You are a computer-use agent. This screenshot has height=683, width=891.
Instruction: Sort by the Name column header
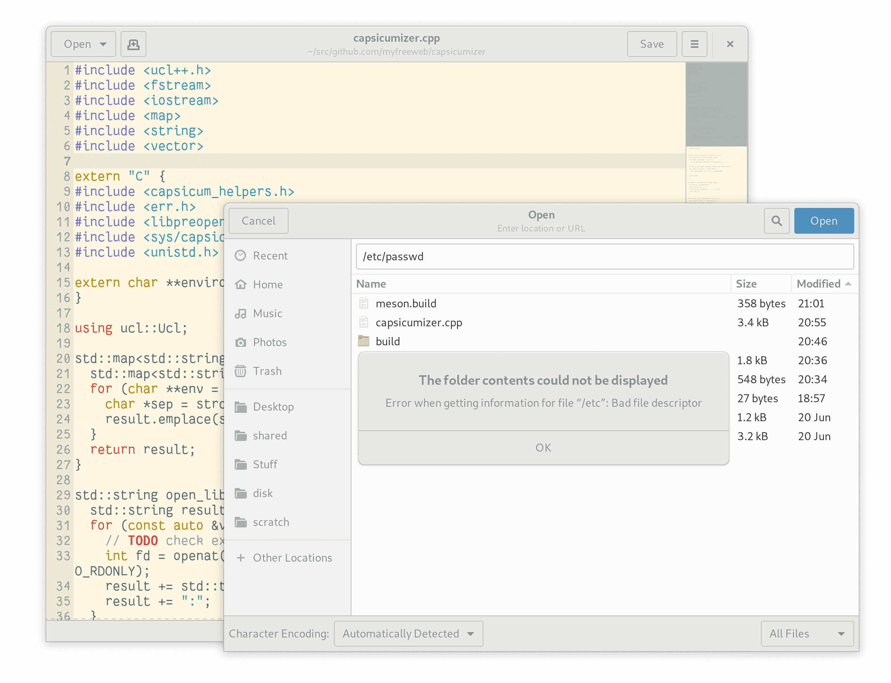tap(540, 284)
